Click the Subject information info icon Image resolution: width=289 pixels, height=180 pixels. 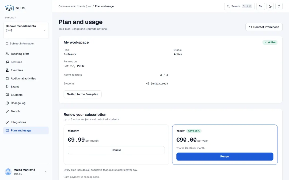[x=7, y=43]
